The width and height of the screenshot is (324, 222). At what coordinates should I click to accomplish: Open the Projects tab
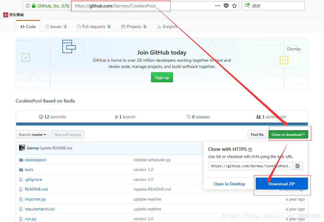(134, 27)
